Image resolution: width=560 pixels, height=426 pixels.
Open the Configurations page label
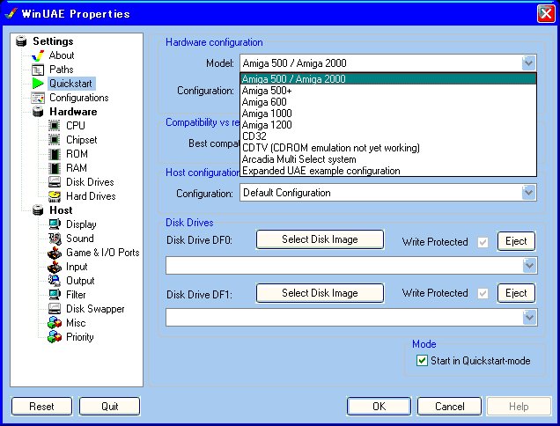79,98
